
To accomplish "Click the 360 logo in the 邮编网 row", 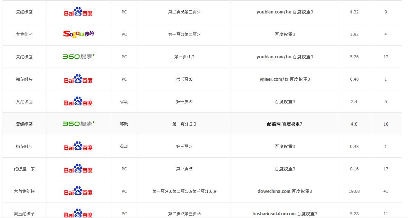I will click(x=79, y=123).
